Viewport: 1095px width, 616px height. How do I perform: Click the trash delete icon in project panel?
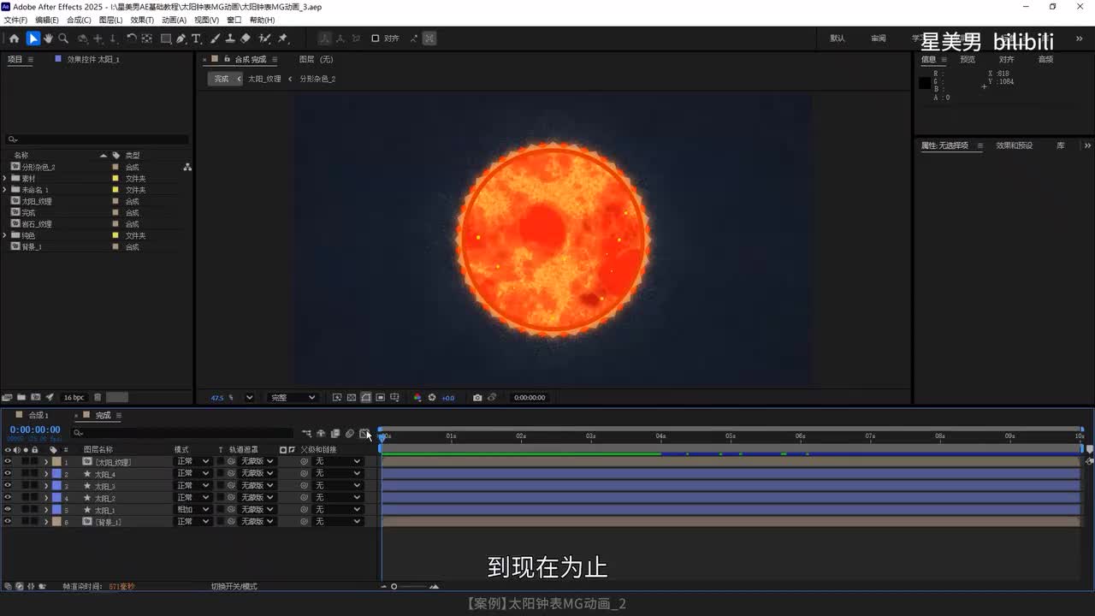pyautogui.click(x=98, y=398)
